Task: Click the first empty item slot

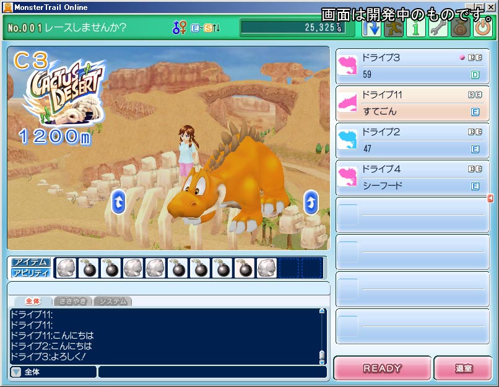Action: click(x=289, y=268)
